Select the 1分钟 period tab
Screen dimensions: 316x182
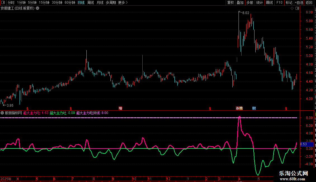[21, 3]
